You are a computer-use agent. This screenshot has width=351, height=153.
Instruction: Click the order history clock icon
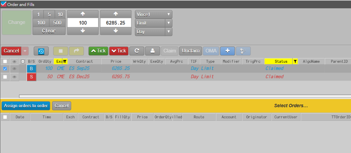41,51
